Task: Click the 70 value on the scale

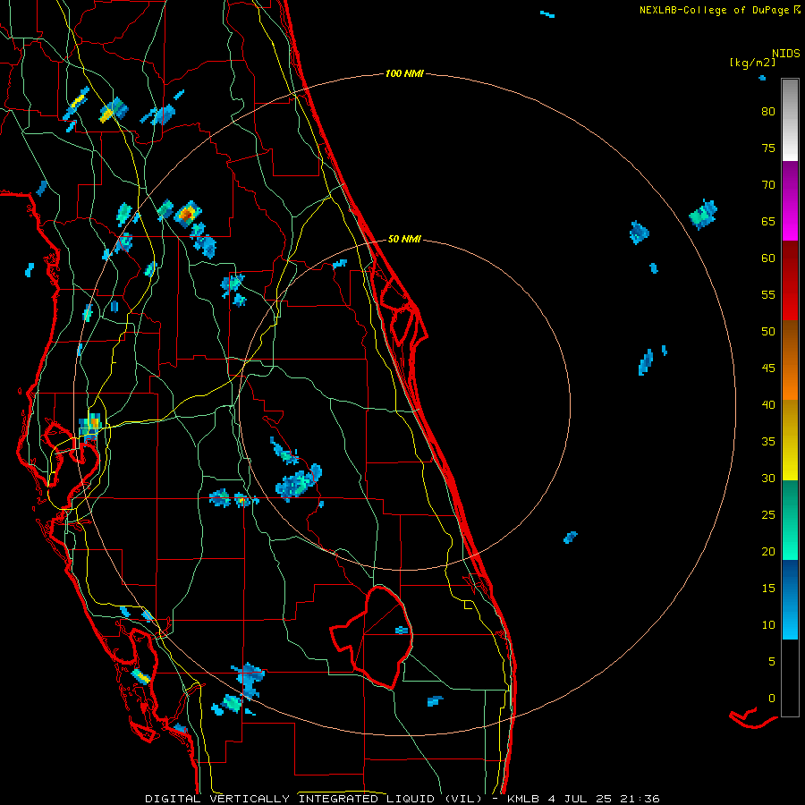Action: [x=768, y=185]
